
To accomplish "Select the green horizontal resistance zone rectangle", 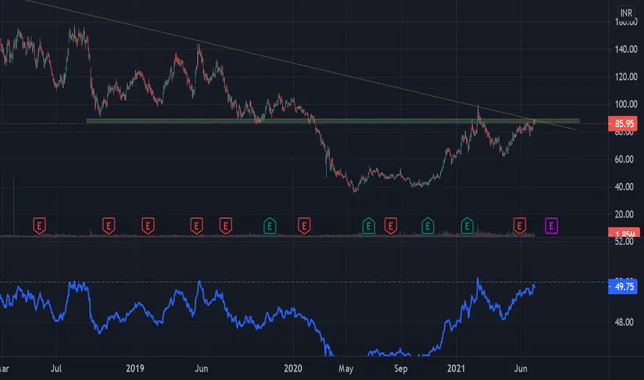I will (333, 121).
